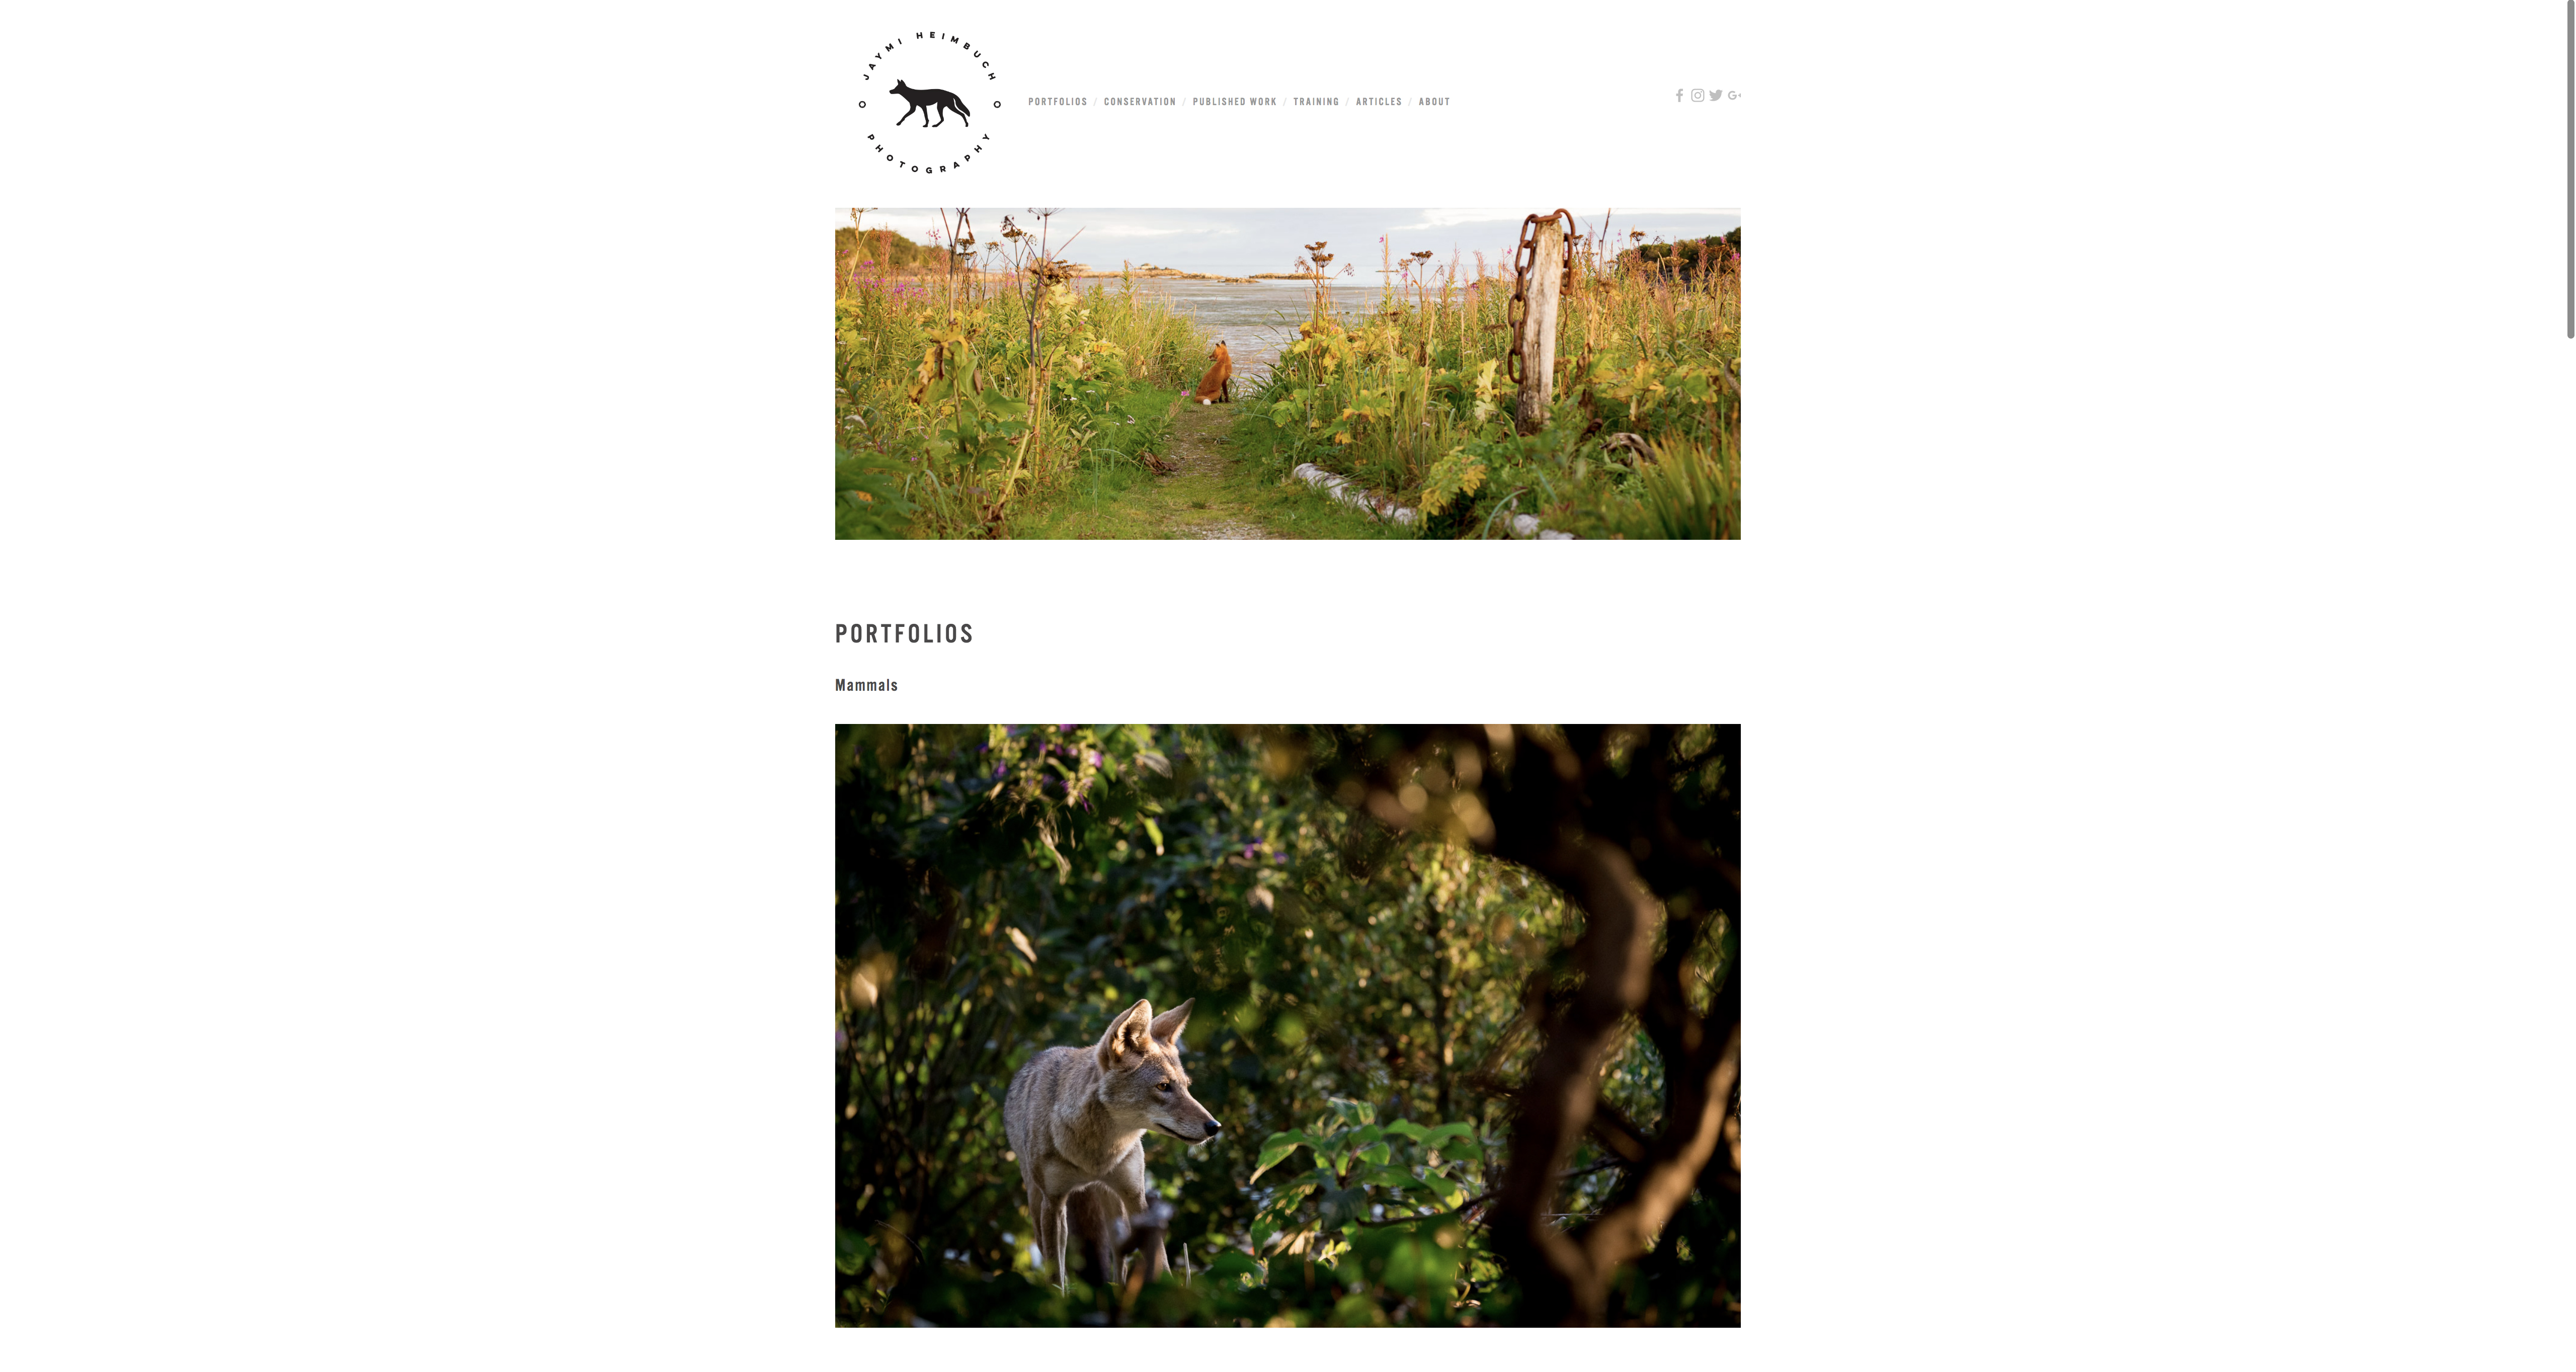Click the rusty chain post in the banner
Image resolution: width=2576 pixels, height=1372 pixels.
1541,320
